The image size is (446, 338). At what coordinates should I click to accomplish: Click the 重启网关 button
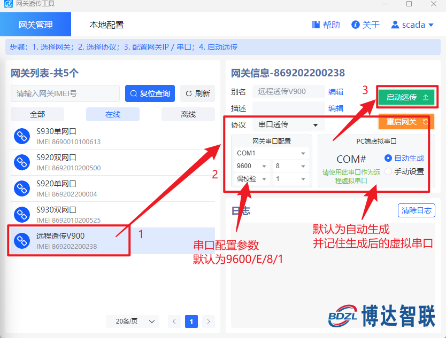(x=406, y=122)
